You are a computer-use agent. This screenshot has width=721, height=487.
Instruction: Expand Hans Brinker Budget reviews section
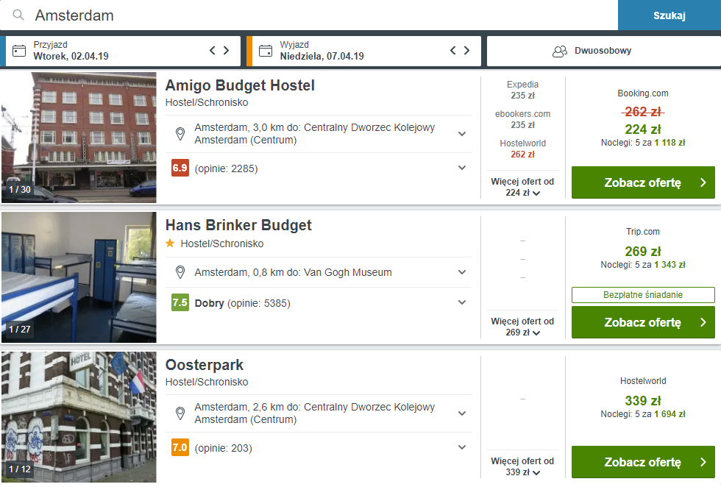coord(462,302)
